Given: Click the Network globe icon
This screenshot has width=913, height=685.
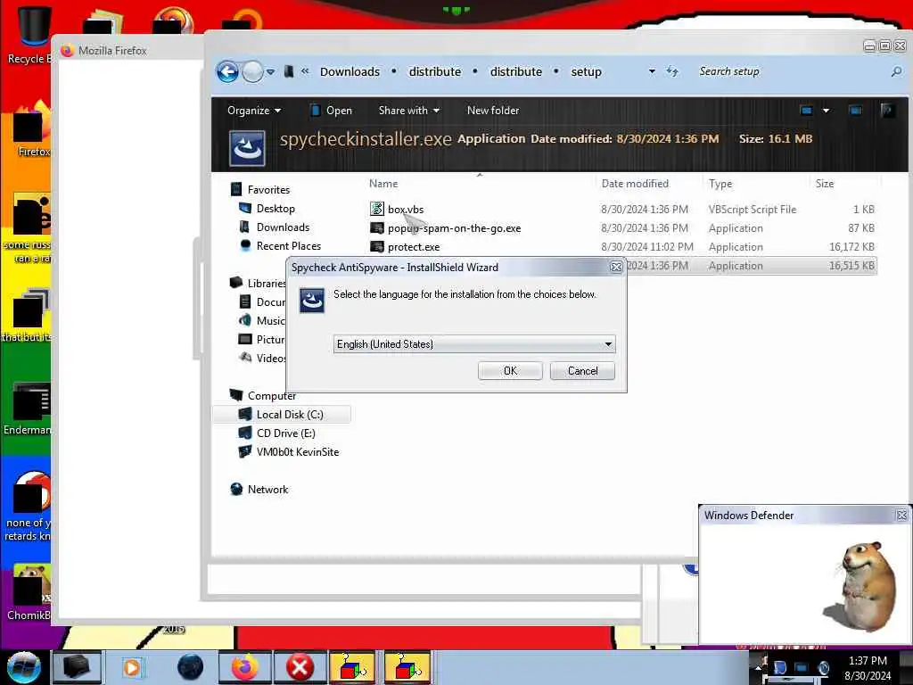Looking at the screenshot, I should [236, 490].
